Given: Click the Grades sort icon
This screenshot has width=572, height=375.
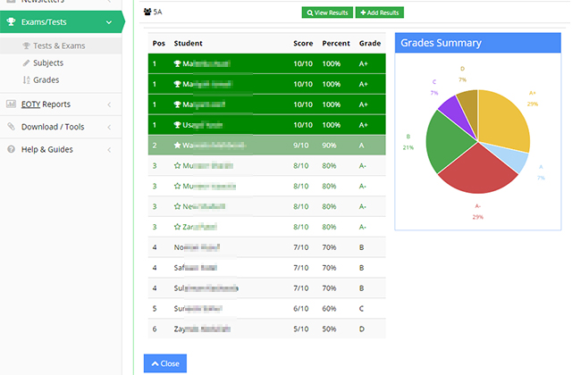Looking at the screenshot, I should click(26, 80).
